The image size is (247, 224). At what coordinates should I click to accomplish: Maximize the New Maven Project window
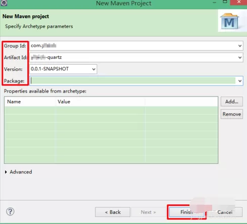click(x=225, y=2)
